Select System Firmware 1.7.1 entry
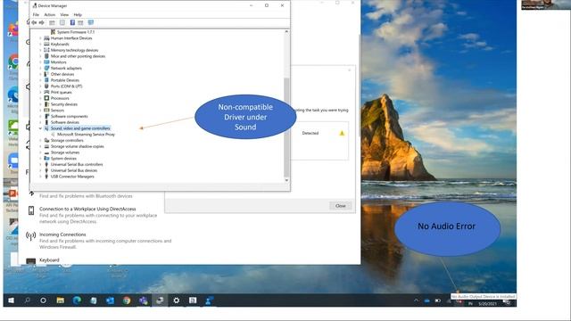 (x=76, y=32)
